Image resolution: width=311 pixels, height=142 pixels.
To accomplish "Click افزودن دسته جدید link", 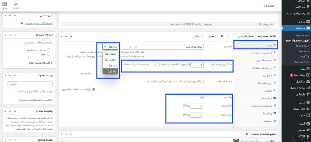I will (40, 63).
